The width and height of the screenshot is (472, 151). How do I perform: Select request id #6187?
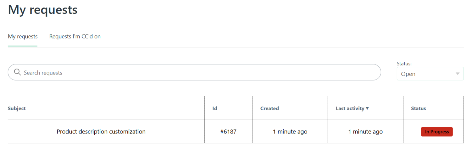pos(228,132)
